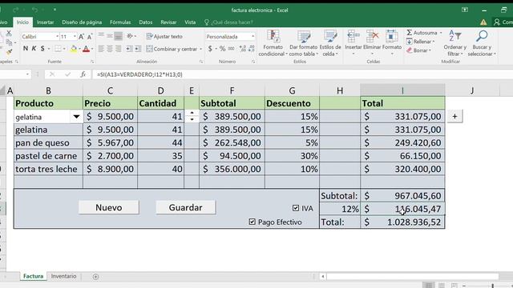
Task: Decrease font size with the small A icon
Action: click(x=89, y=37)
